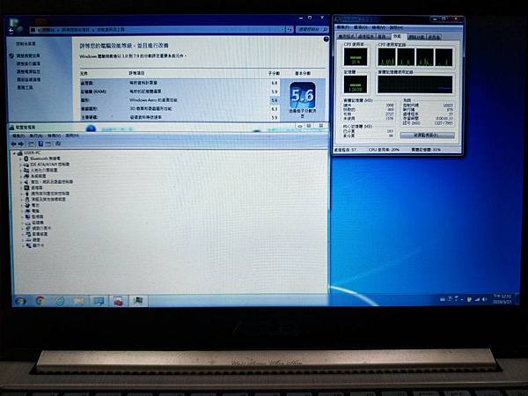Click the volume speaker icon in system tray
The height and width of the screenshot is (396, 528).
click(x=484, y=299)
